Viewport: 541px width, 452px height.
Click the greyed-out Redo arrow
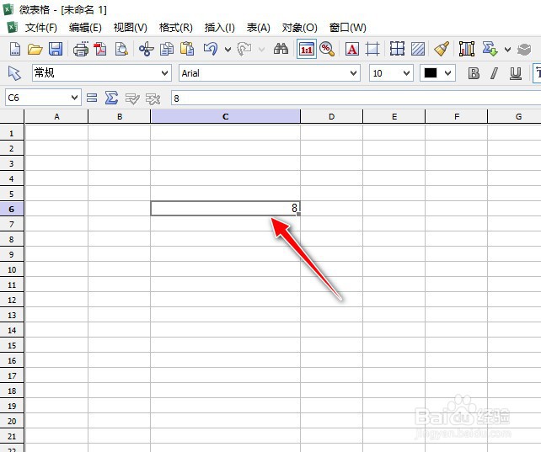[244, 50]
